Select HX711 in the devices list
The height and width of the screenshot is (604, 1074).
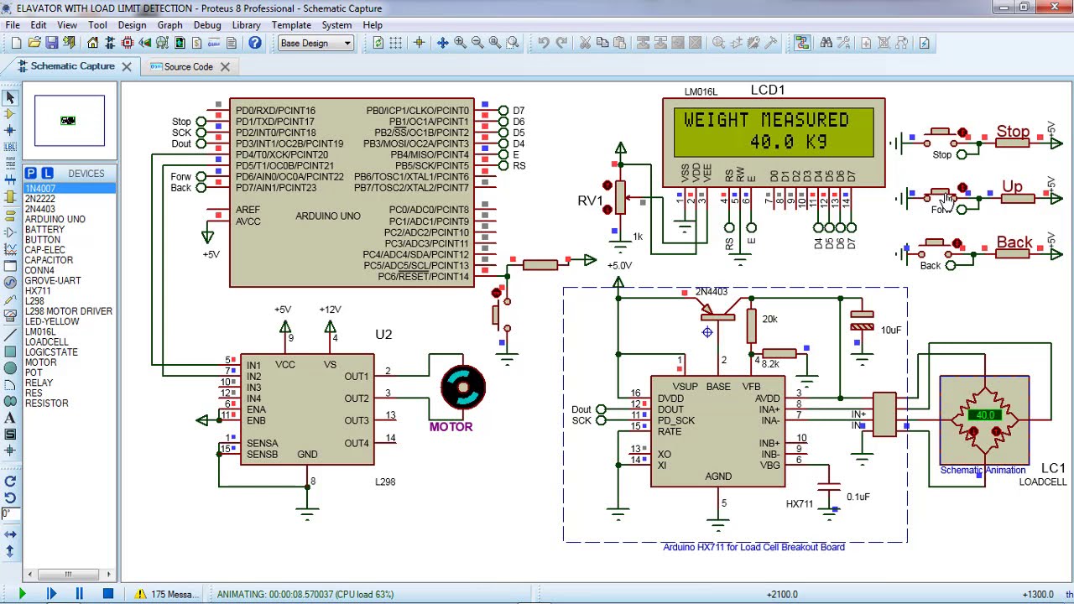pos(38,290)
